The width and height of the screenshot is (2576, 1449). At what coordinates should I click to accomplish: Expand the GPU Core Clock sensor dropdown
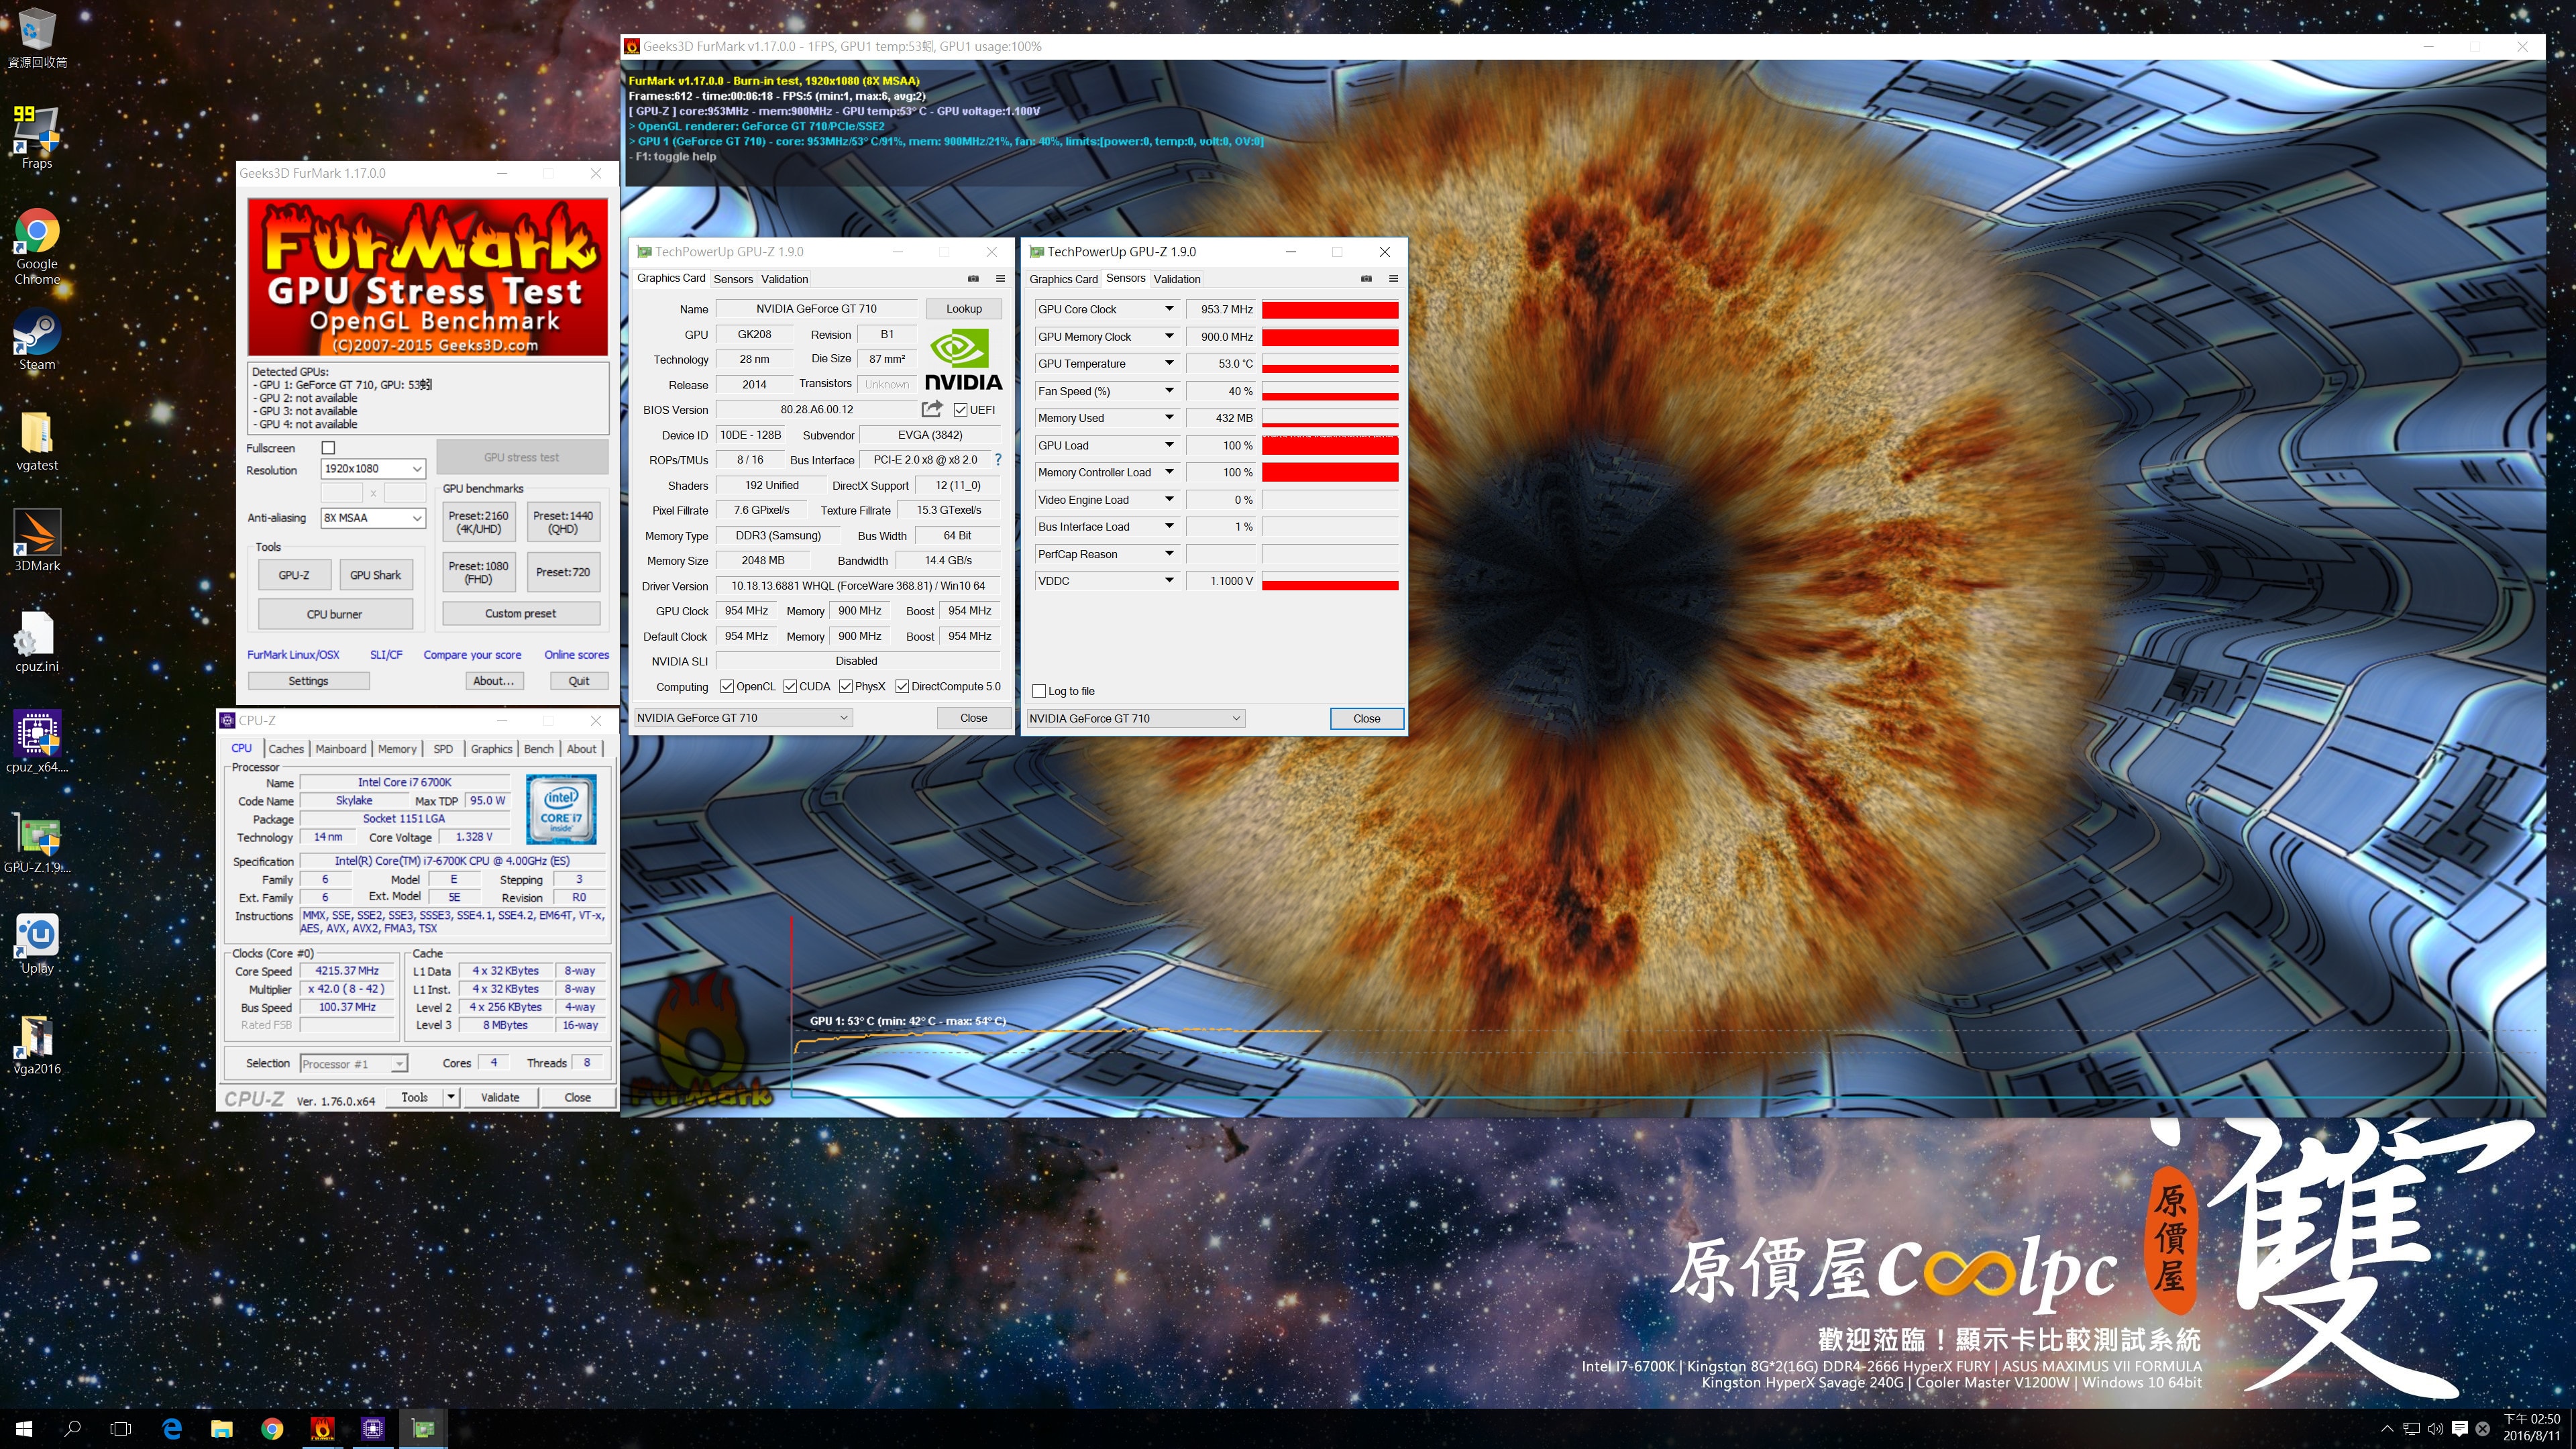pos(1168,309)
